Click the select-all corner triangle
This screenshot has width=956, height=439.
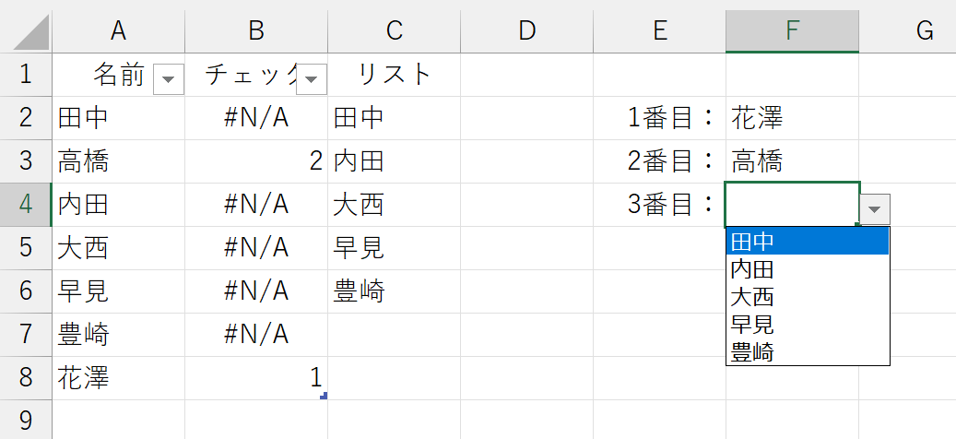click(x=31, y=31)
